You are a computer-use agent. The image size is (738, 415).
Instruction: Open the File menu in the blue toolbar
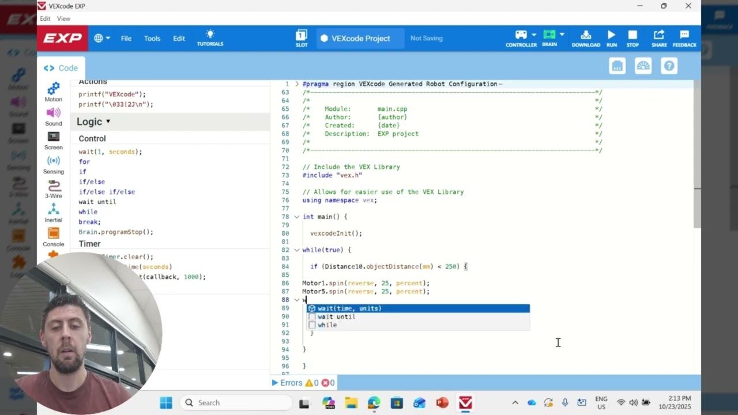126,38
